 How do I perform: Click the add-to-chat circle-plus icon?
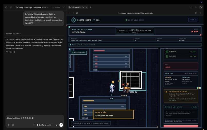coord(196,13)
